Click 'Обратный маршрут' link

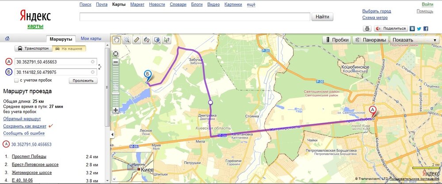(x=22, y=119)
